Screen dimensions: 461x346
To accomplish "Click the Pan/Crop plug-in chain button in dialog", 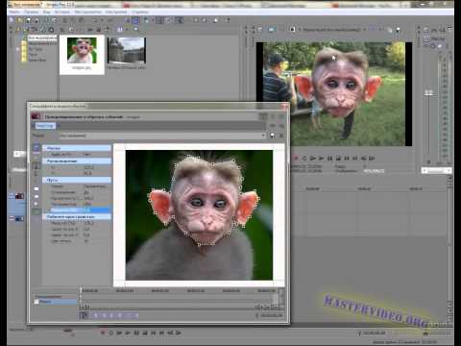I will click(45, 126).
